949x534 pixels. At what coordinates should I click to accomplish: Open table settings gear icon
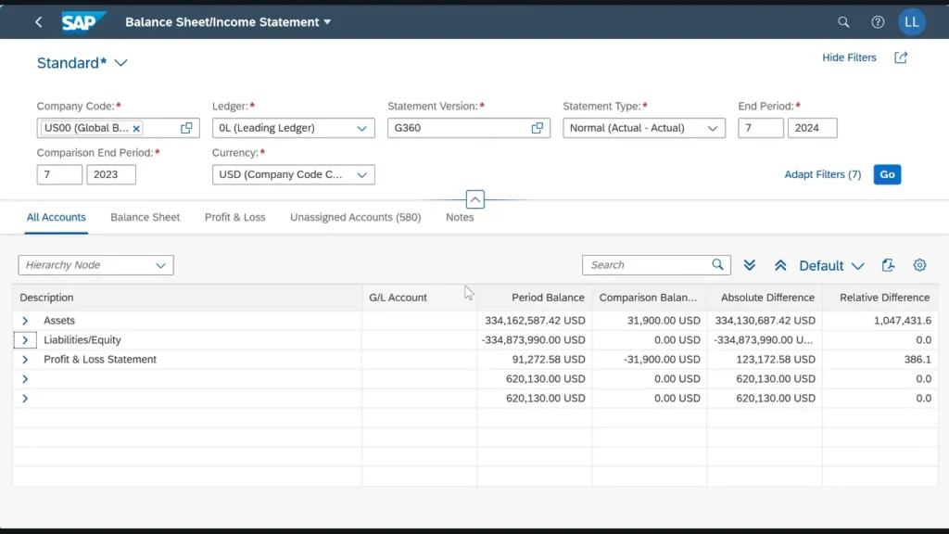pos(919,265)
